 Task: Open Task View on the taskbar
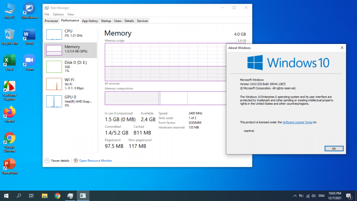pyautogui.click(x=31, y=196)
